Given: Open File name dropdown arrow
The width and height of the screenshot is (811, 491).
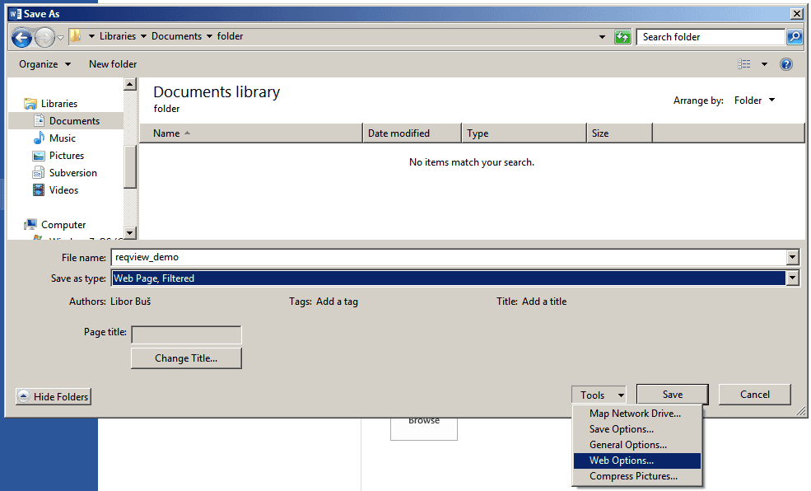Looking at the screenshot, I should (x=792, y=257).
